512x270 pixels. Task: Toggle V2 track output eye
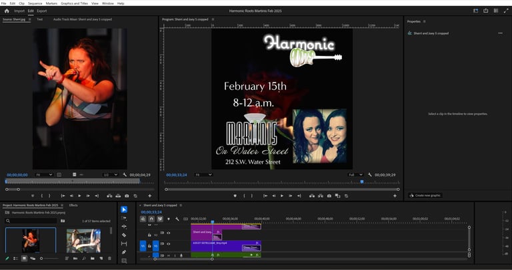169,233
